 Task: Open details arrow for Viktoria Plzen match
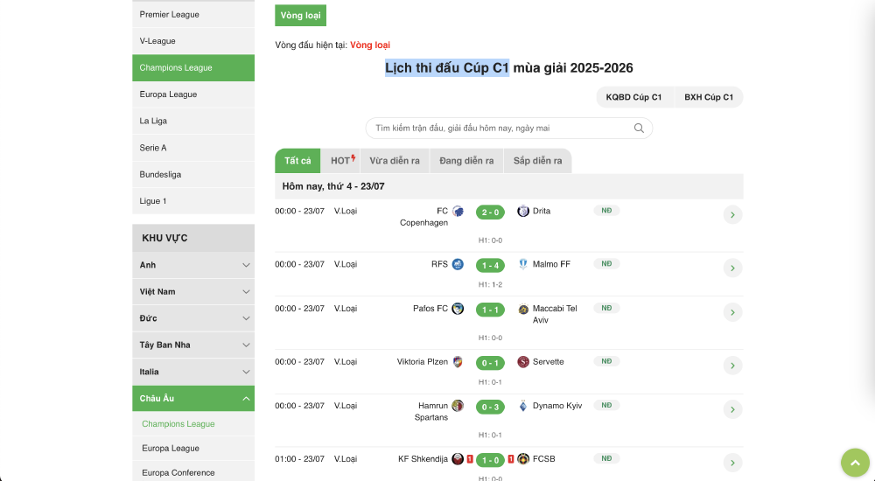(x=733, y=366)
